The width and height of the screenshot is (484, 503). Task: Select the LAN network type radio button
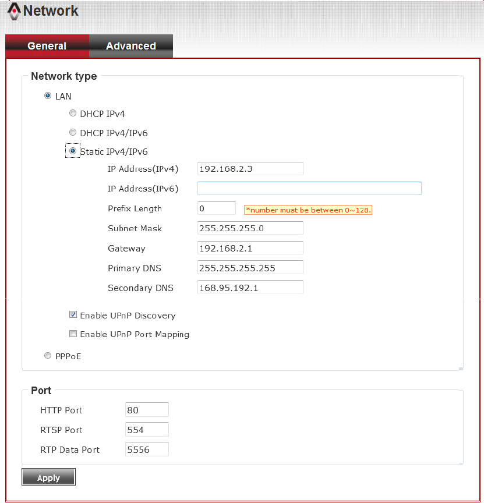pos(48,95)
